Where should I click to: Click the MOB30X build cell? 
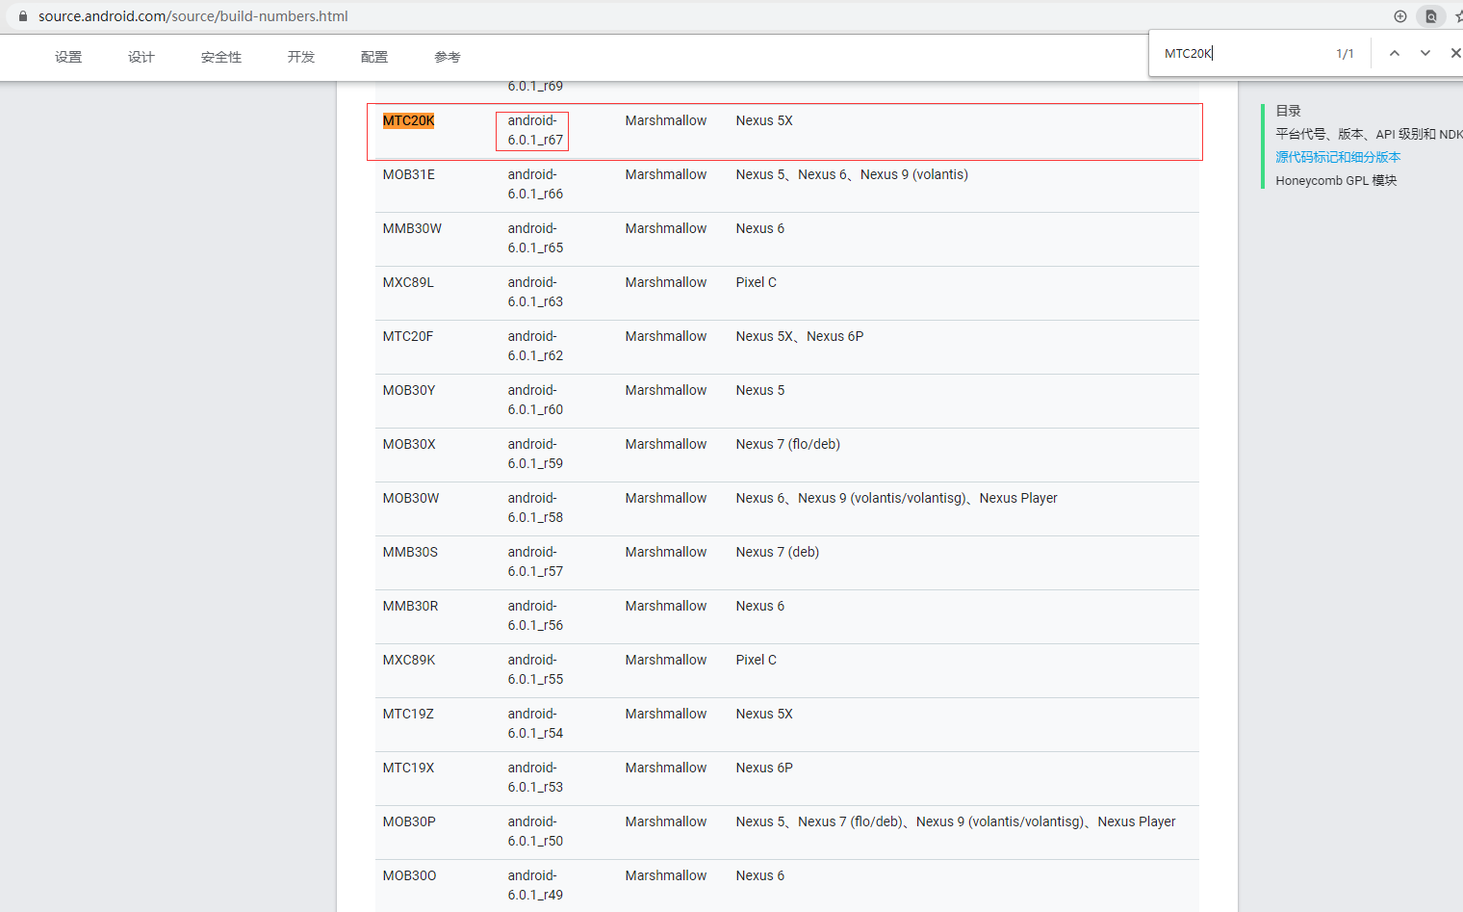(409, 444)
